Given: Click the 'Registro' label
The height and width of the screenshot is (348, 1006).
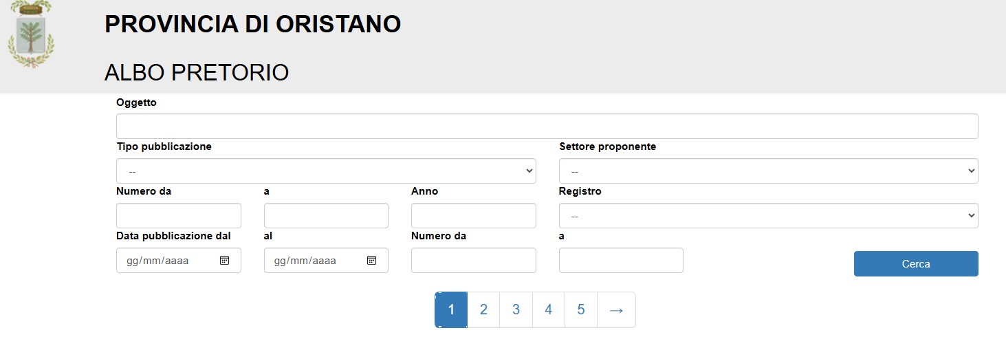Looking at the screenshot, I should click(580, 191).
